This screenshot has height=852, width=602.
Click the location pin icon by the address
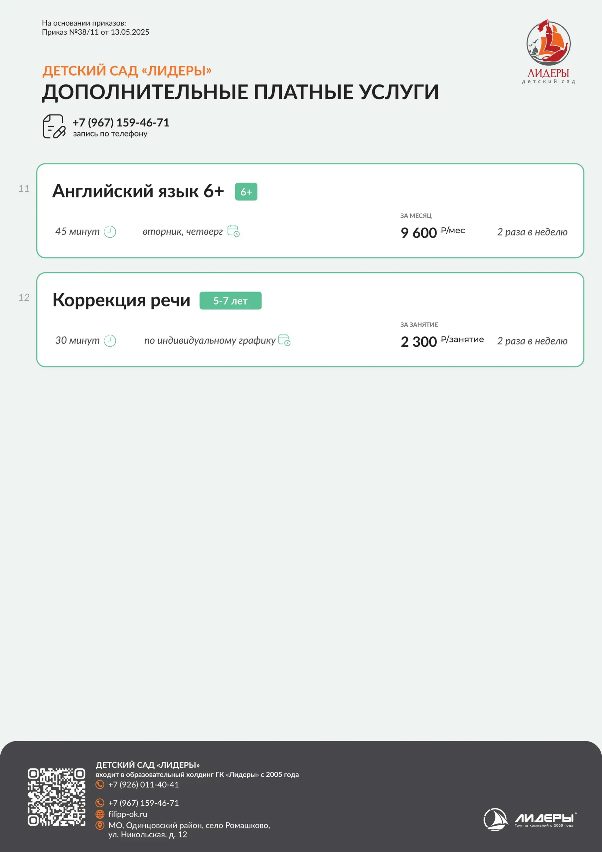100,825
